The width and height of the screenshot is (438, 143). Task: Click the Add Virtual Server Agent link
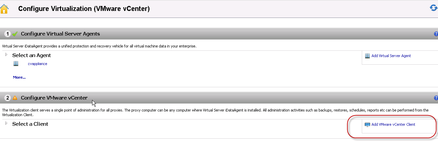[391, 56]
